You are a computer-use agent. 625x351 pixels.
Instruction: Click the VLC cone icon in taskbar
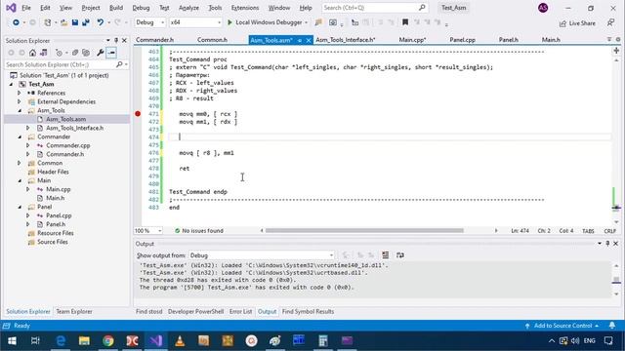[180, 340]
